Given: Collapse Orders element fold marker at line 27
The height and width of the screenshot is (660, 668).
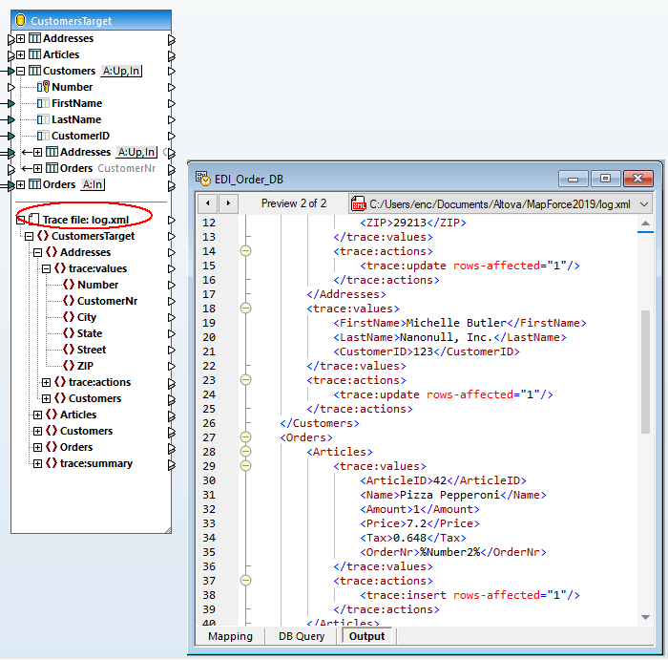Looking at the screenshot, I should point(245,437).
